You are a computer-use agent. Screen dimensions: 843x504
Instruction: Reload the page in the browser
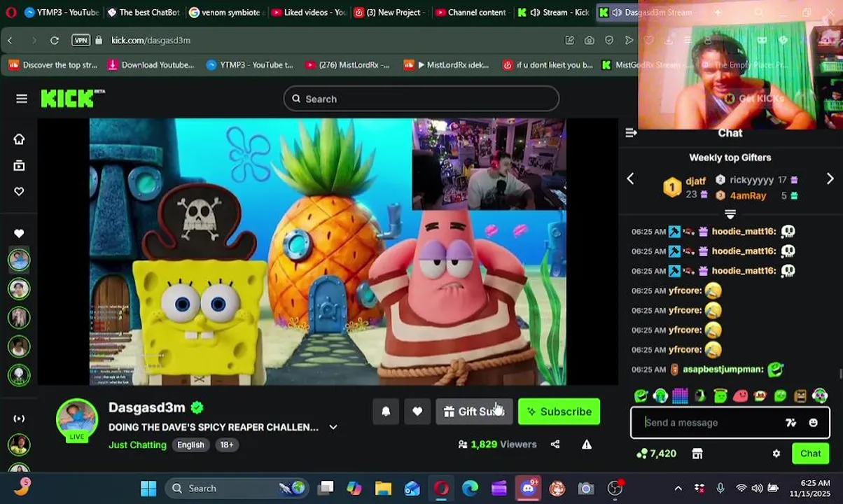(x=55, y=41)
